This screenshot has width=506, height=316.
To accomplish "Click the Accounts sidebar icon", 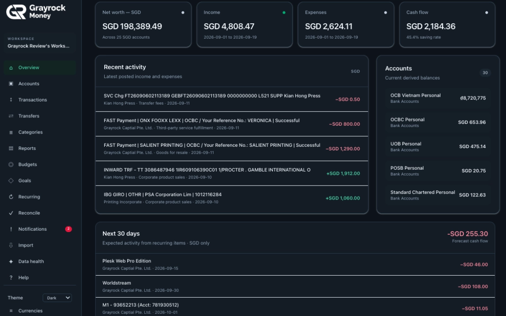I will 11,84.
